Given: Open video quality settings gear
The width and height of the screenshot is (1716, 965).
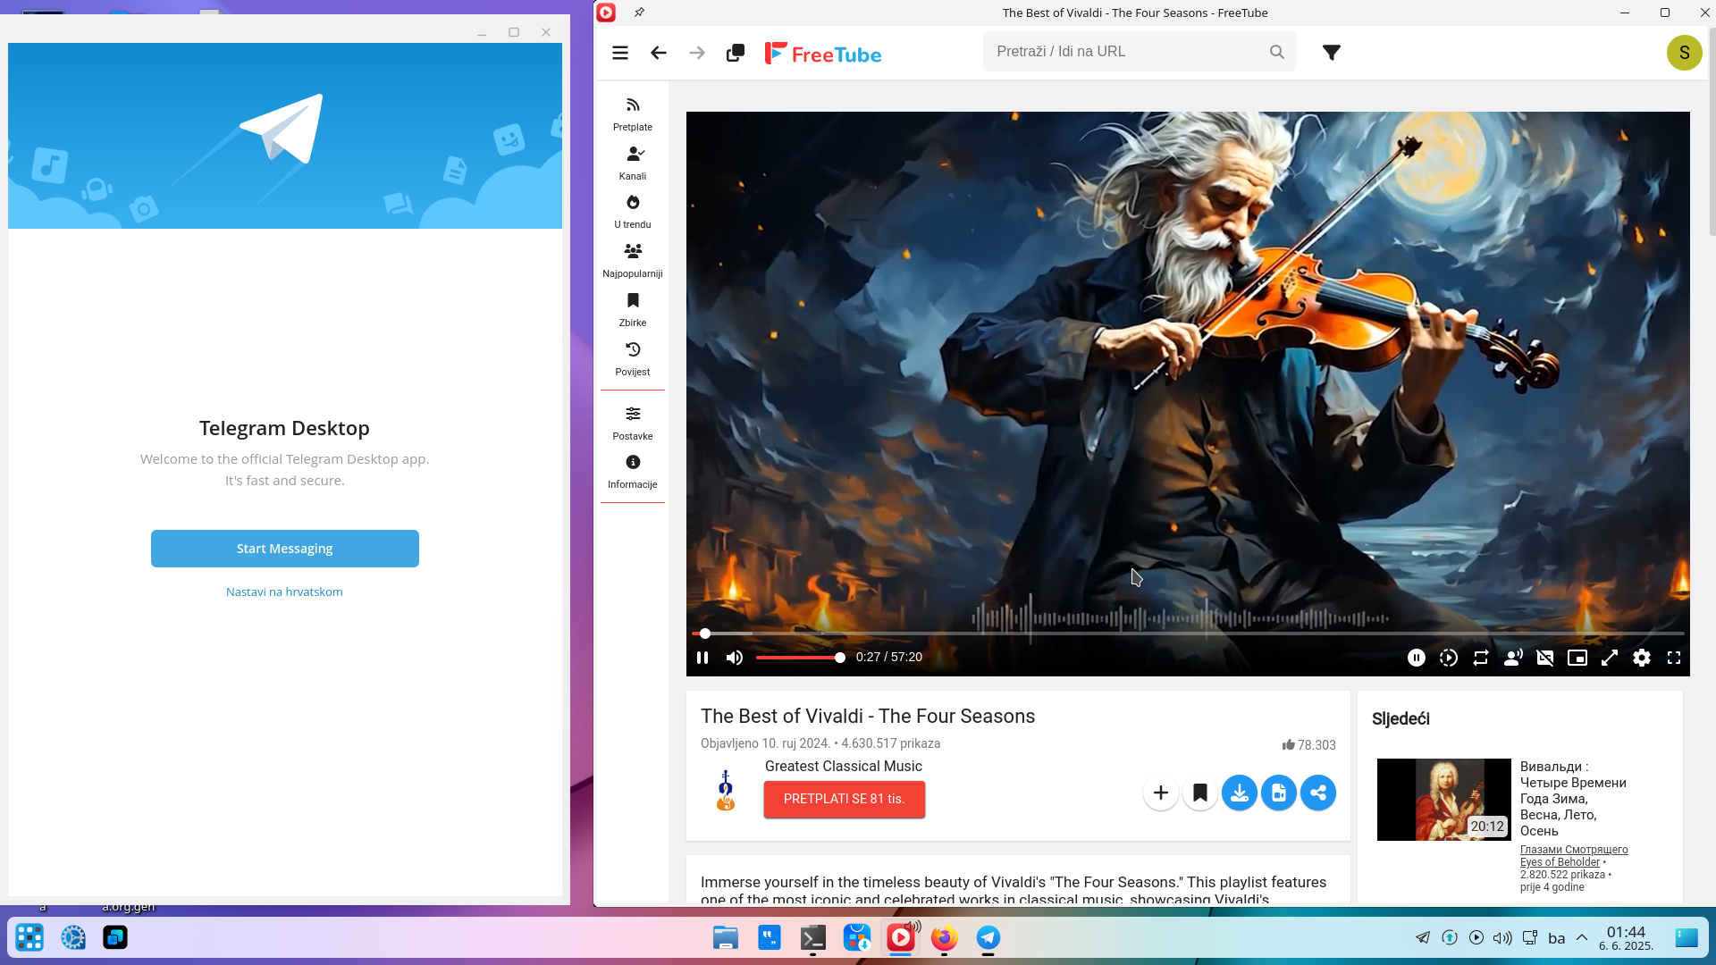Looking at the screenshot, I should point(1642,658).
